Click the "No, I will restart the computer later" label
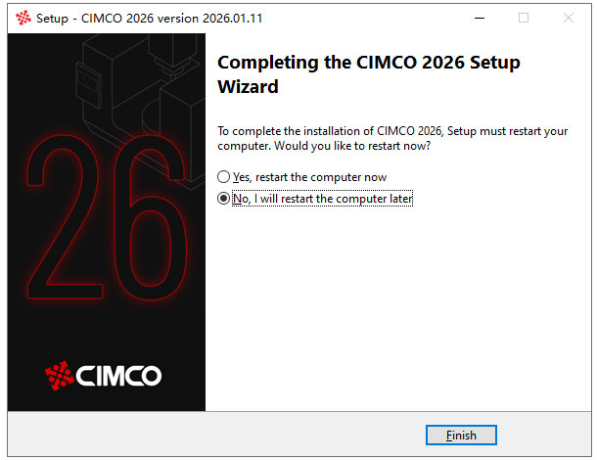Image resolution: width=597 pixels, height=460 pixels. pos(323,199)
